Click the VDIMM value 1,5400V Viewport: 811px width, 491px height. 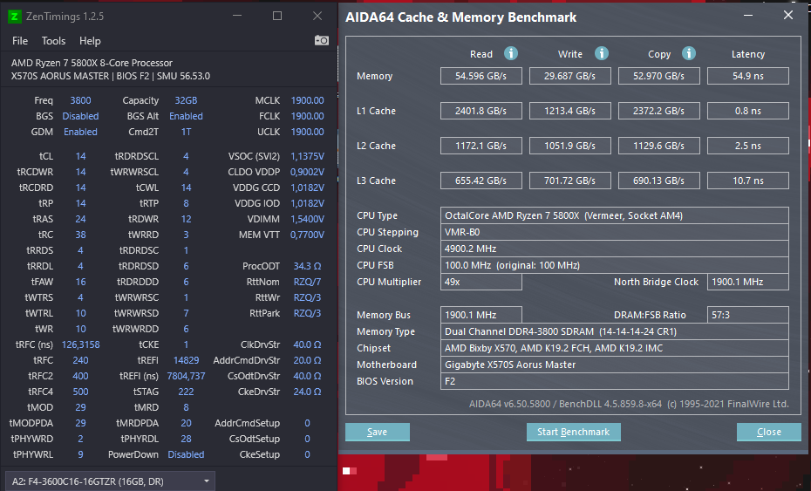(307, 219)
